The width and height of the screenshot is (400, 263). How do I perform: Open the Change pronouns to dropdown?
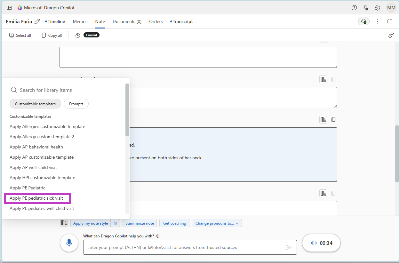click(x=217, y=223)
